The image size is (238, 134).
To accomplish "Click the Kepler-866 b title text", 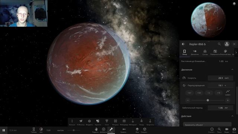I will (x=197, y=44).
